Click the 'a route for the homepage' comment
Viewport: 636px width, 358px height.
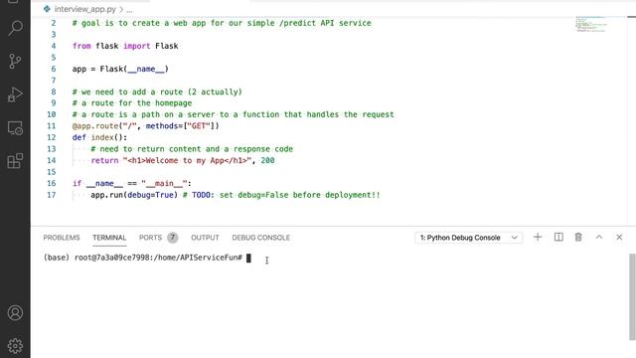click(x=132, y=103)
